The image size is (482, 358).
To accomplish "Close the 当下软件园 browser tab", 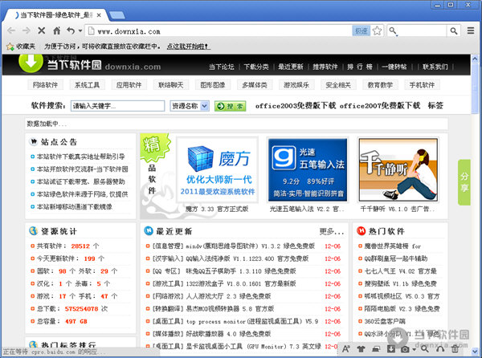I will pyautogui.click(x=99, y=15).
